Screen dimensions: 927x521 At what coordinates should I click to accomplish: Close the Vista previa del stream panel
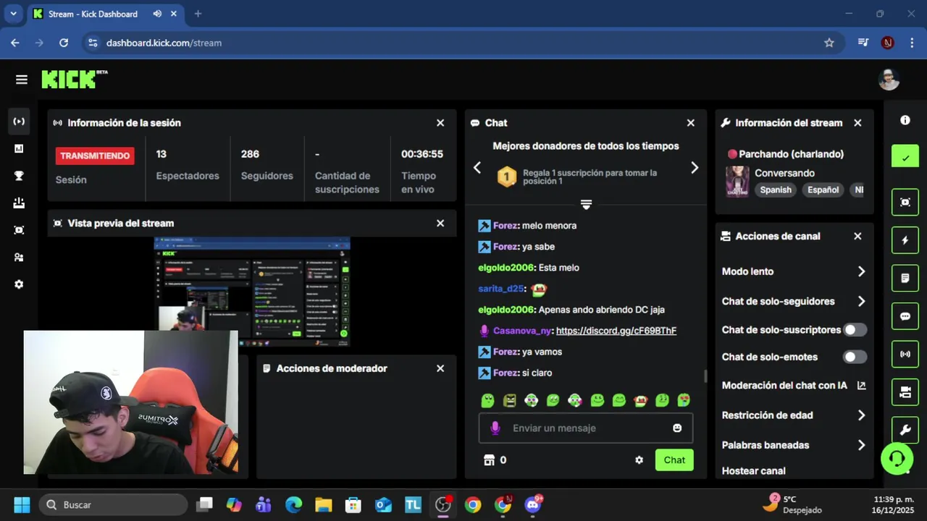[x=440, y=224]
